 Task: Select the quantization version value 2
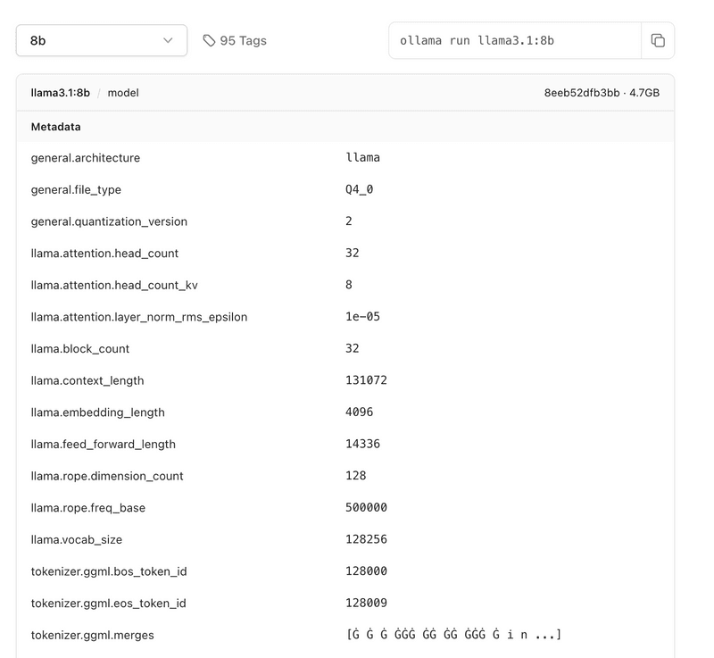349,221
